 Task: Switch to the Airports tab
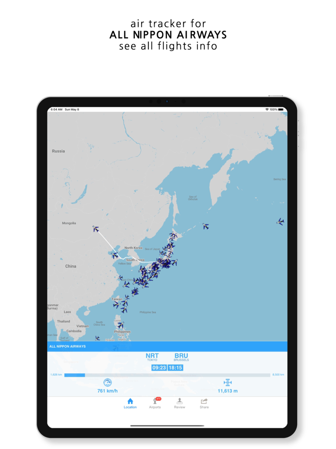point(155,403)
